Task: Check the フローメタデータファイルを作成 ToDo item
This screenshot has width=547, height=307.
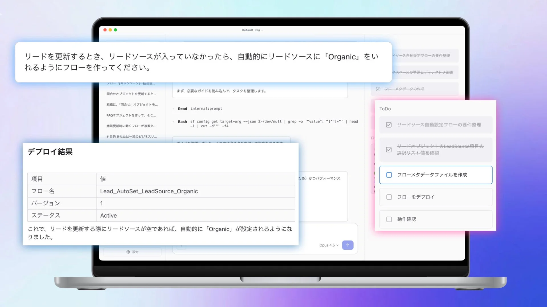Action: pyautogui.click(x=389, y=175)
